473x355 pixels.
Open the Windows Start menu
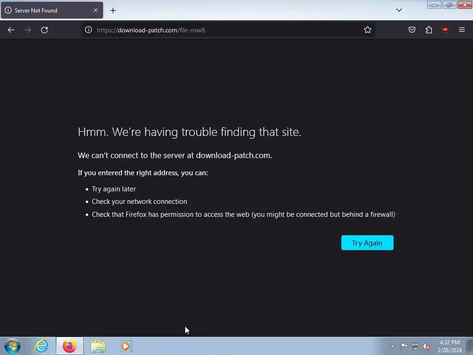click(12, 346)
